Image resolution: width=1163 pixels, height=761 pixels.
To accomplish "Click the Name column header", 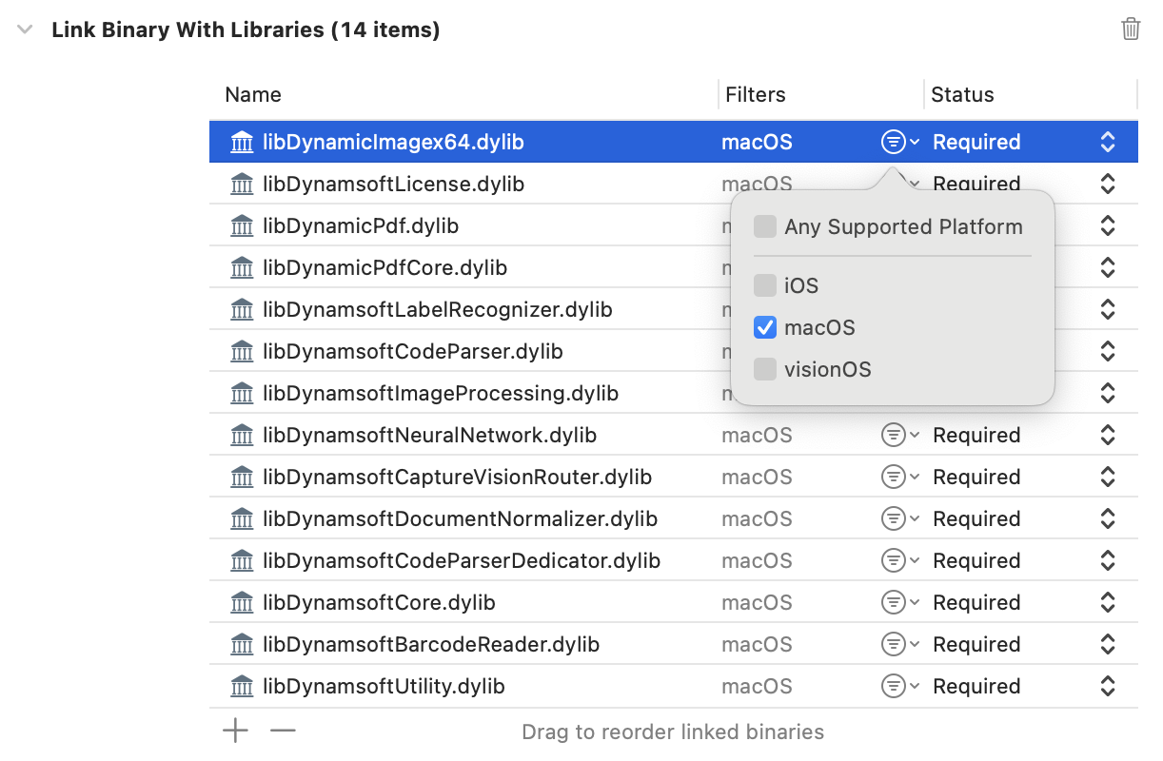I will click(x=253, y=95).
